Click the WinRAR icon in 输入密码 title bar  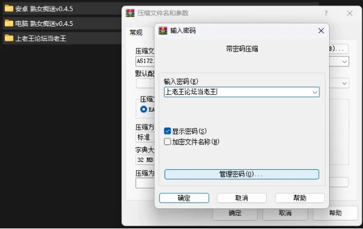coord(163,31)
